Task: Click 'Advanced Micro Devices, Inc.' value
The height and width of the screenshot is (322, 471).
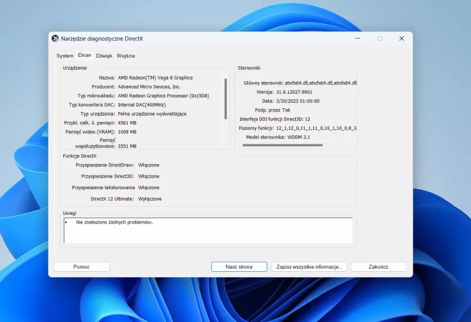Action: (149, 87)
